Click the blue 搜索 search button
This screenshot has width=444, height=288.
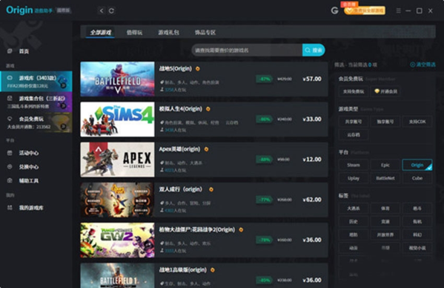click(314, 50)
